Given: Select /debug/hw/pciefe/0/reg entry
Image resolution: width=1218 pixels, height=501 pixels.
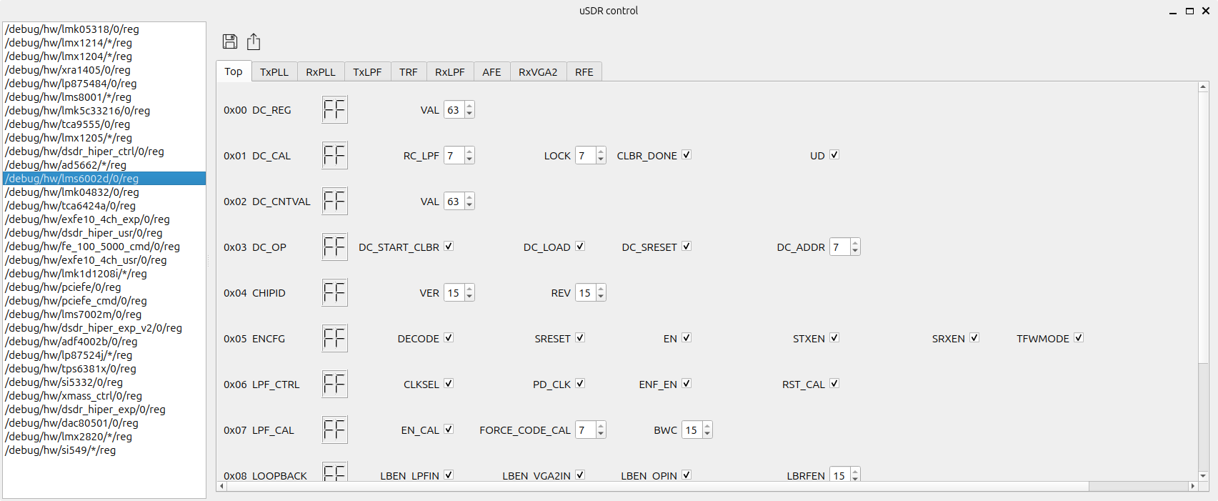Looking at the screenshot, I should click(x=104, y=287).
